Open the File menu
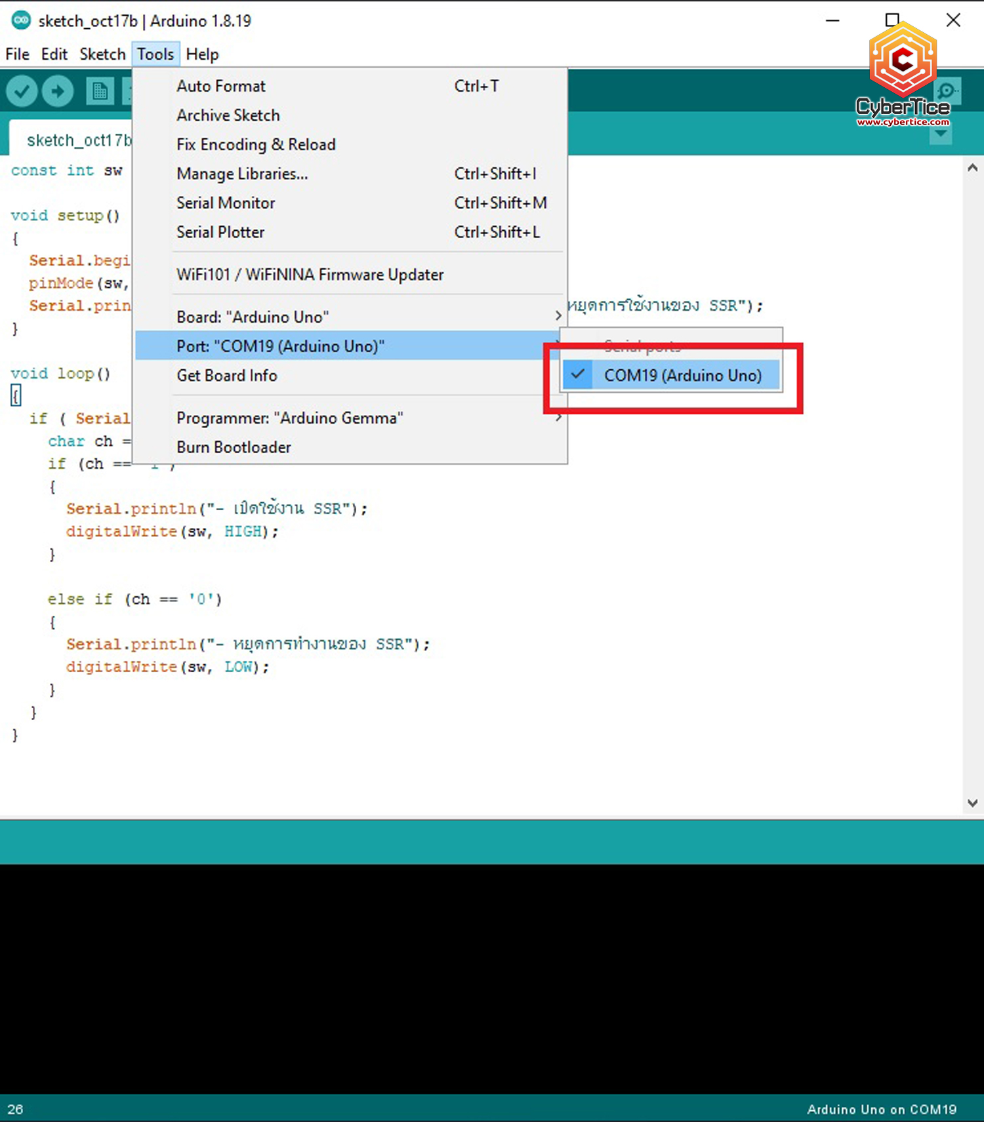Screen dimensions: 984x1122 pyautogui.click(x=17, y=54)
